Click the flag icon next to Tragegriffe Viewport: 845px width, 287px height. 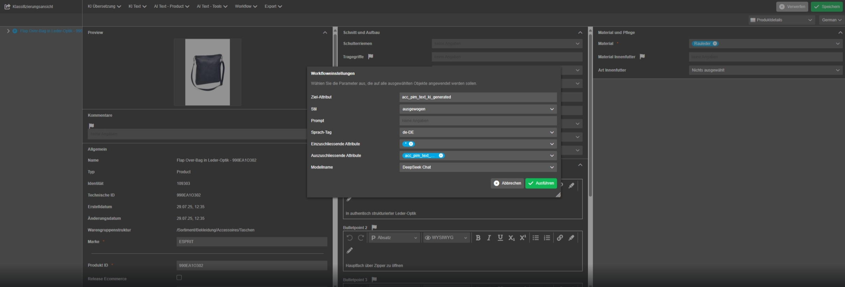tap(371, 57)
